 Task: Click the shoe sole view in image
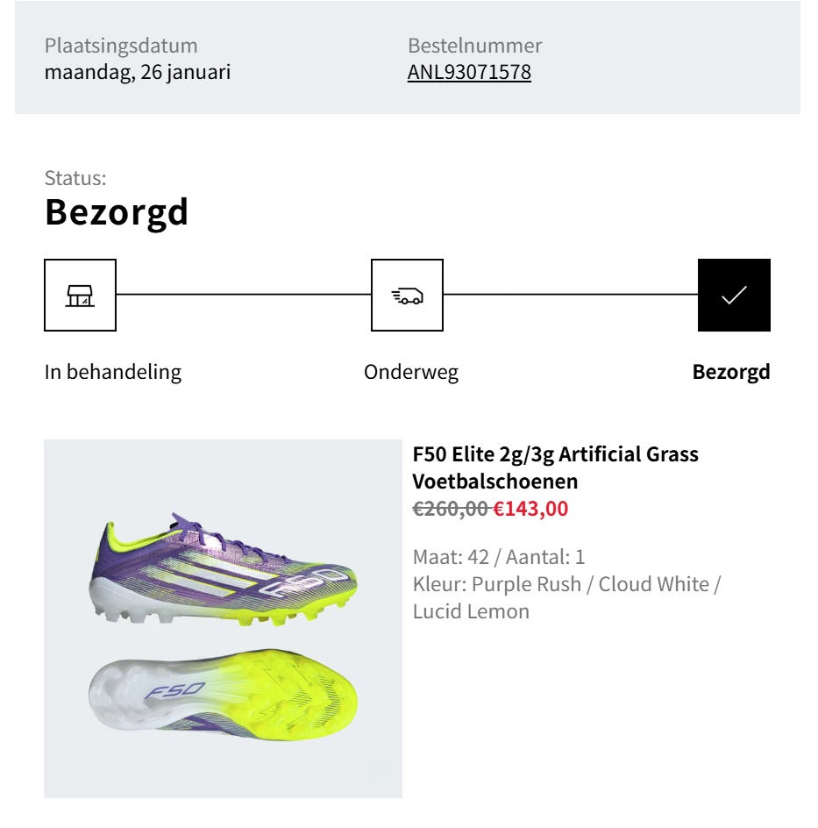click(223, 695)
